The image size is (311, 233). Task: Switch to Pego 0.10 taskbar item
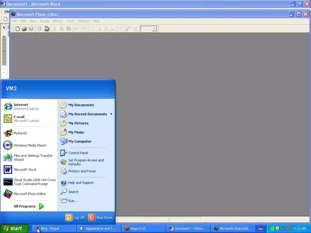[143, 228]
